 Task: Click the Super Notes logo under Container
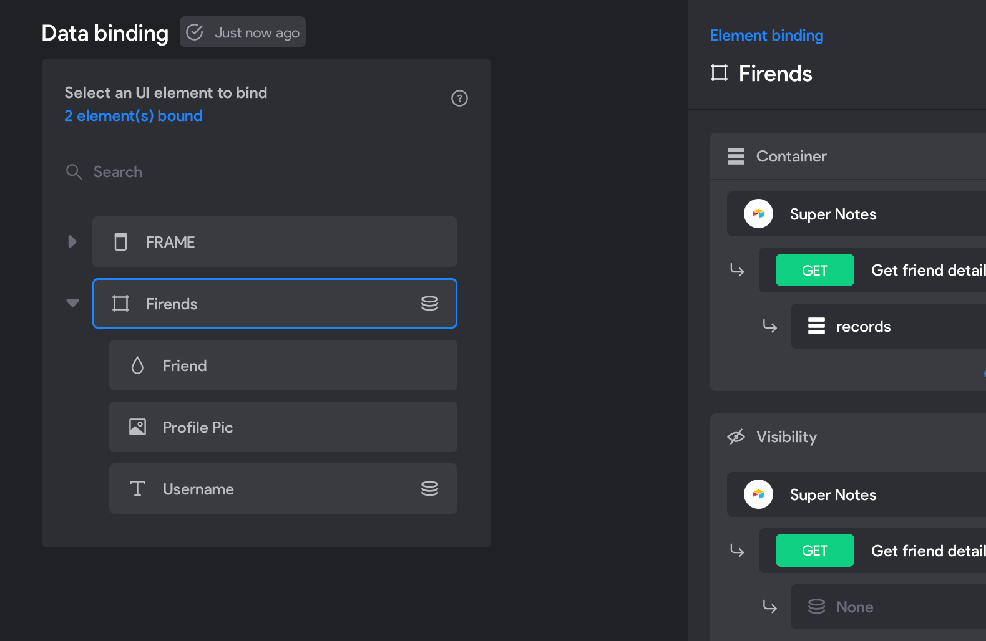click(758, 214)
